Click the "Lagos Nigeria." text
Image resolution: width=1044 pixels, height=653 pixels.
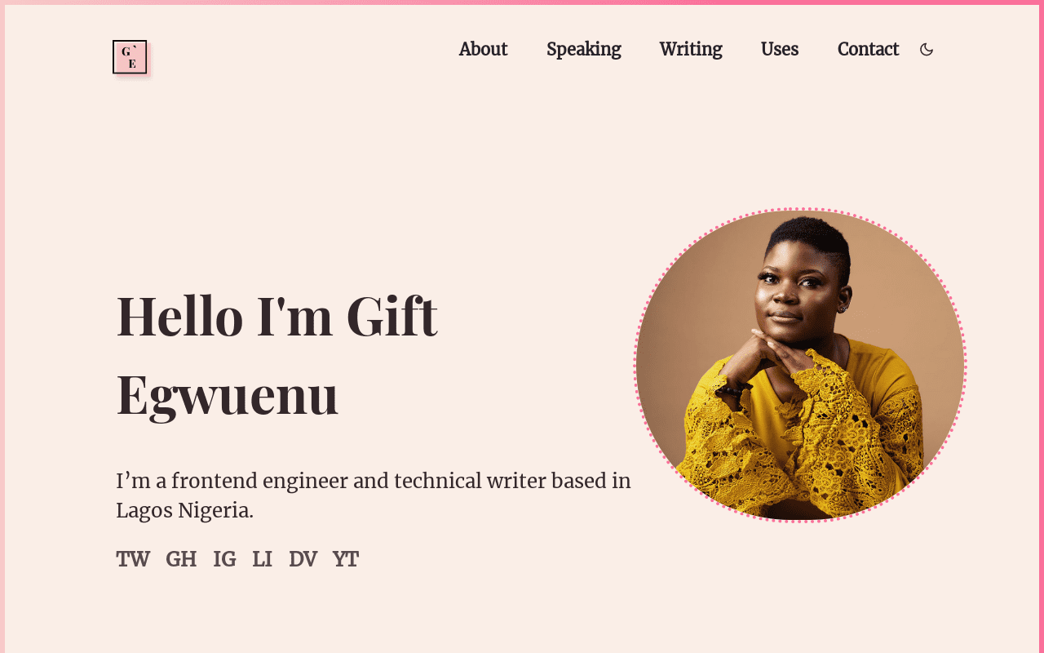point(184,511)
